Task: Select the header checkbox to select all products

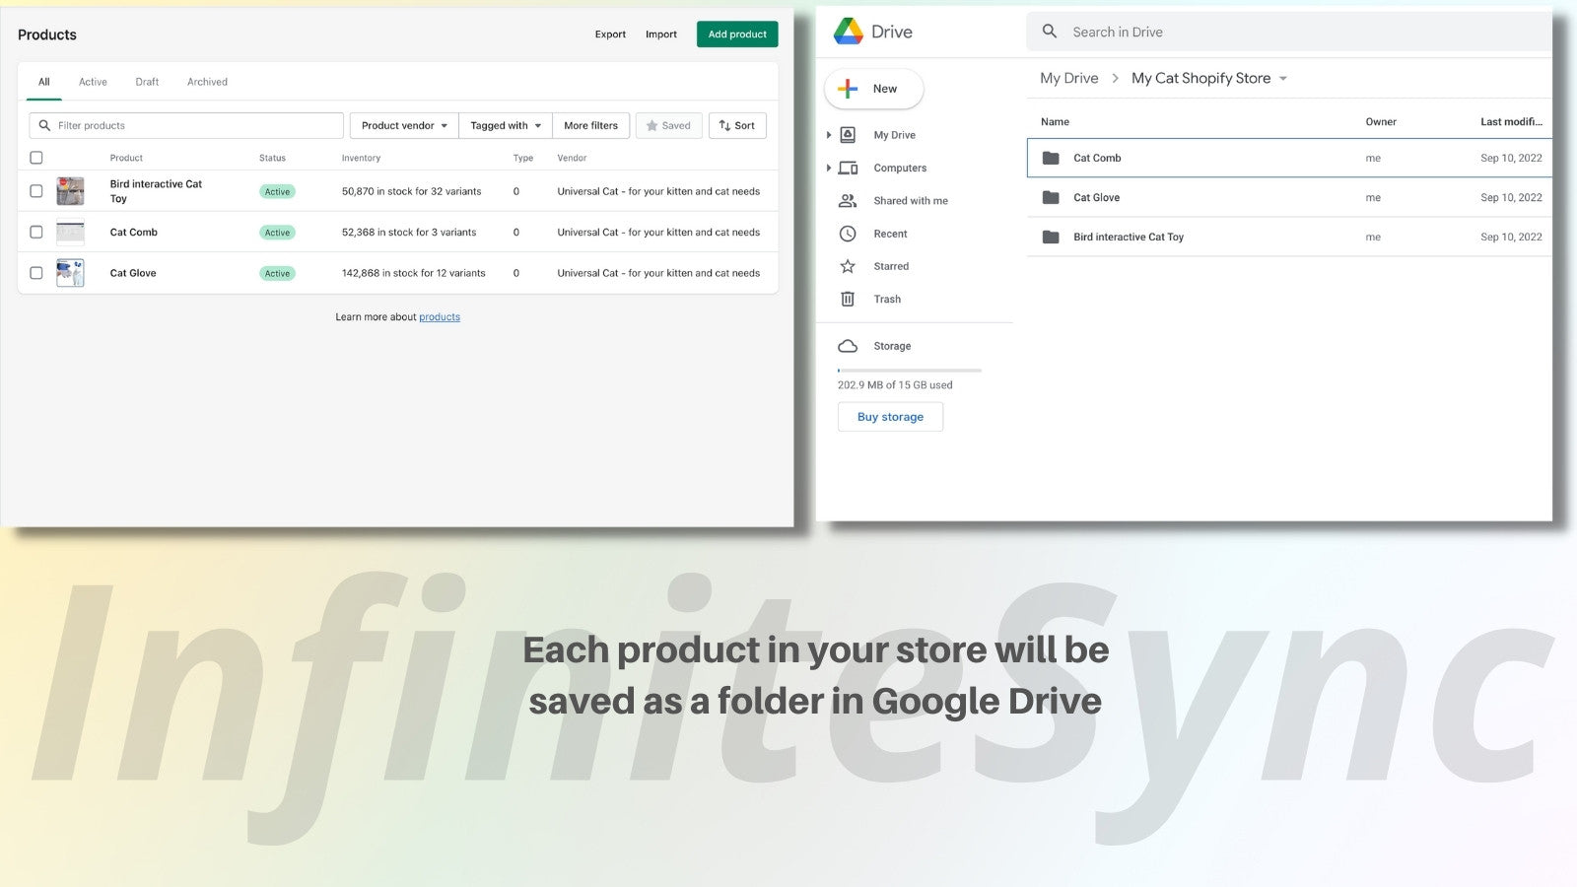Action: point(36,157)
